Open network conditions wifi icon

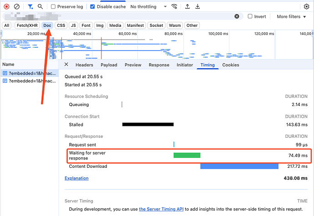click(174, 7)
